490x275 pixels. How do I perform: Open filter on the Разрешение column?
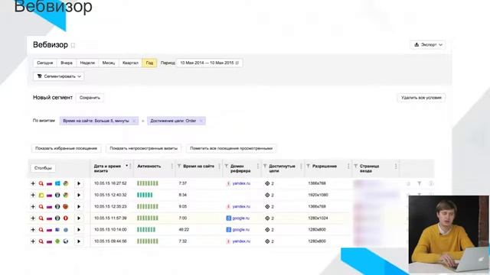click(x=309, y=167)
